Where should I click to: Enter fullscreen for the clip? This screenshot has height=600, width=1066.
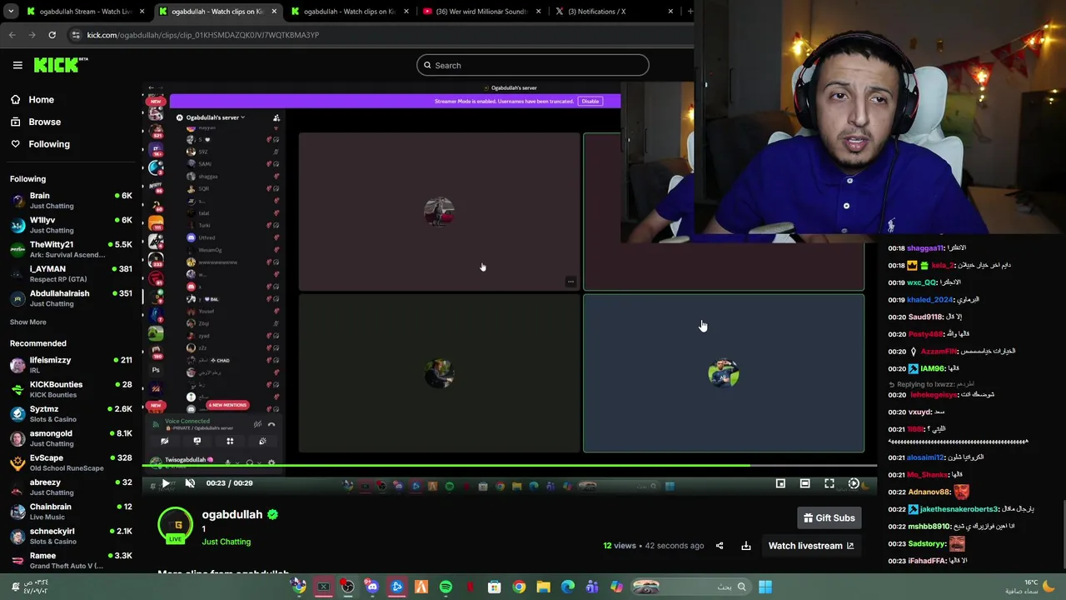point(829,483)
